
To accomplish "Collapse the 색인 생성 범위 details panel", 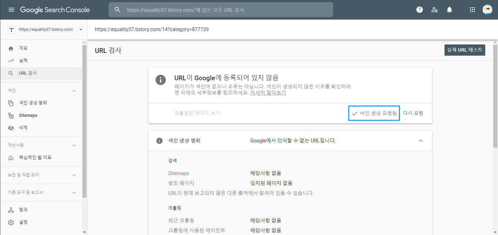I will point(421,141).
